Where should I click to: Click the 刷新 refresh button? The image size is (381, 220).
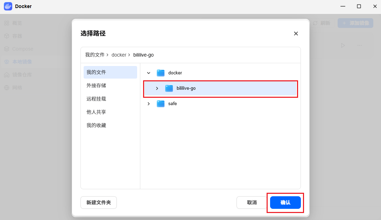(x=322, y=23)
